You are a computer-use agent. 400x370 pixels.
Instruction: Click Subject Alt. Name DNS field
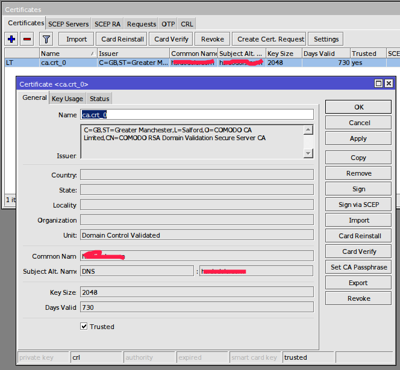coord(137,271)
